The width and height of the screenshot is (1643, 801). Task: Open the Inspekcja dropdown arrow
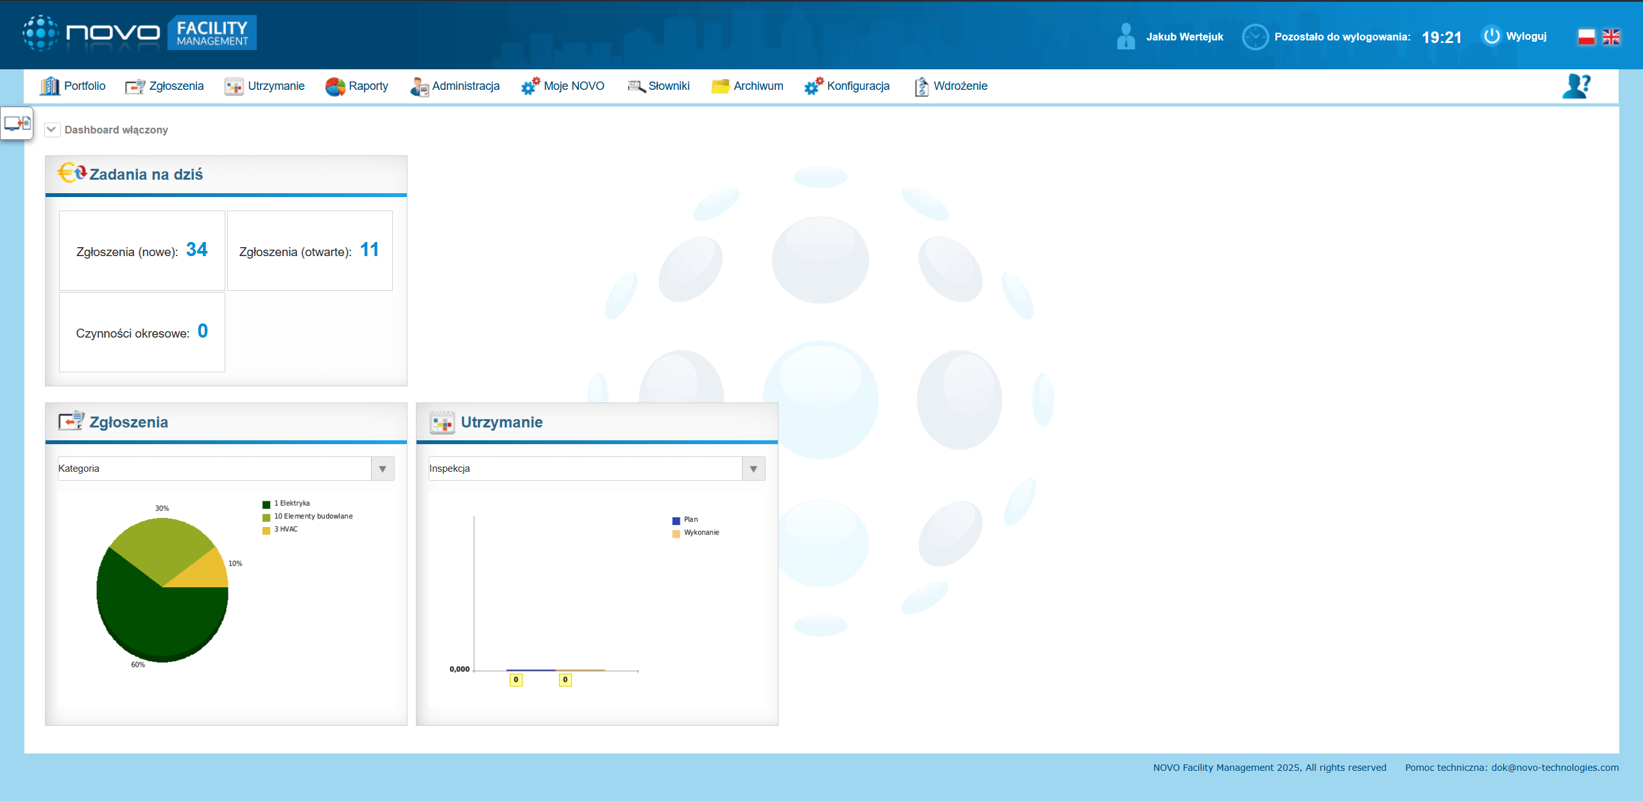pyautogui.click(x=753, y=469)
